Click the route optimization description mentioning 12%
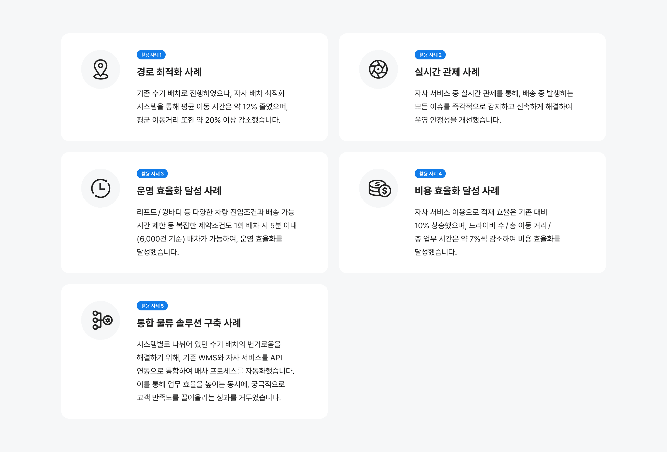 tap(212, 106)
